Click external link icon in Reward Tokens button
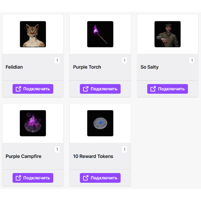Image resolution: width=201 pixels, height=201 pixels. (x=86, y=178)
